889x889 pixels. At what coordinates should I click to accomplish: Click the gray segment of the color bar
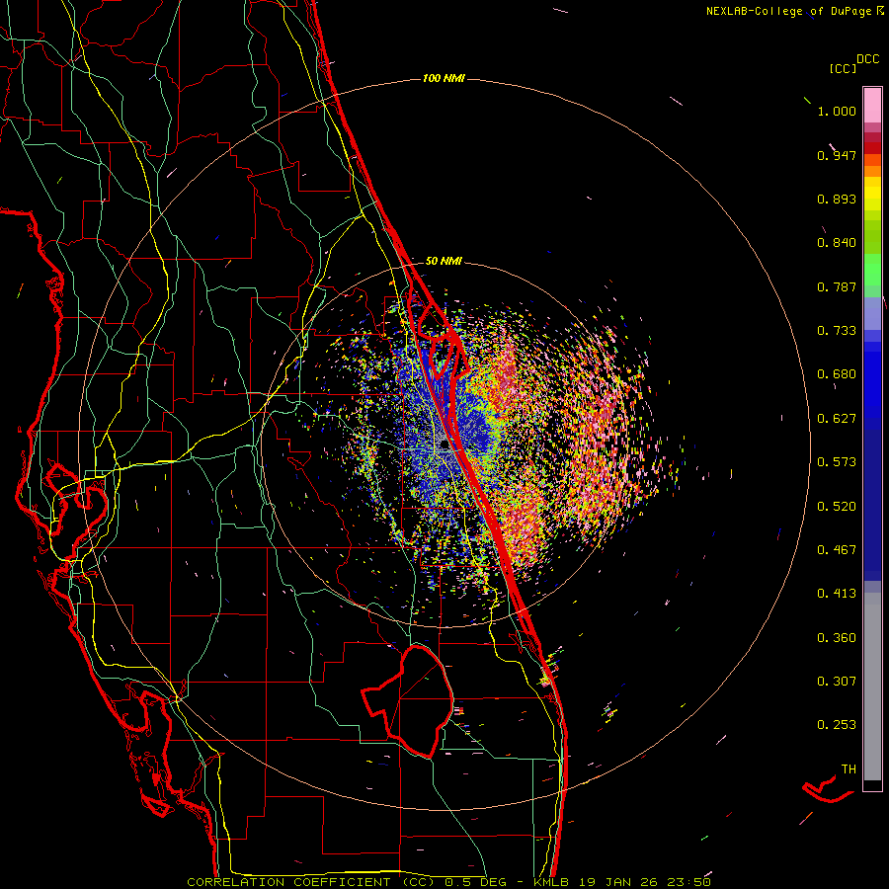872,687
